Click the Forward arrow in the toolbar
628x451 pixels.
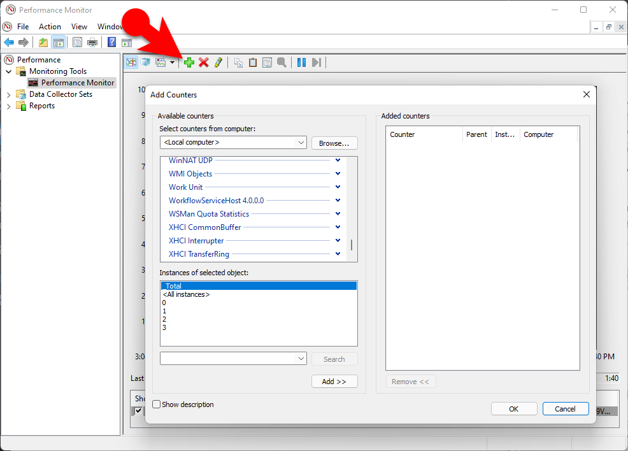[24, 42]
